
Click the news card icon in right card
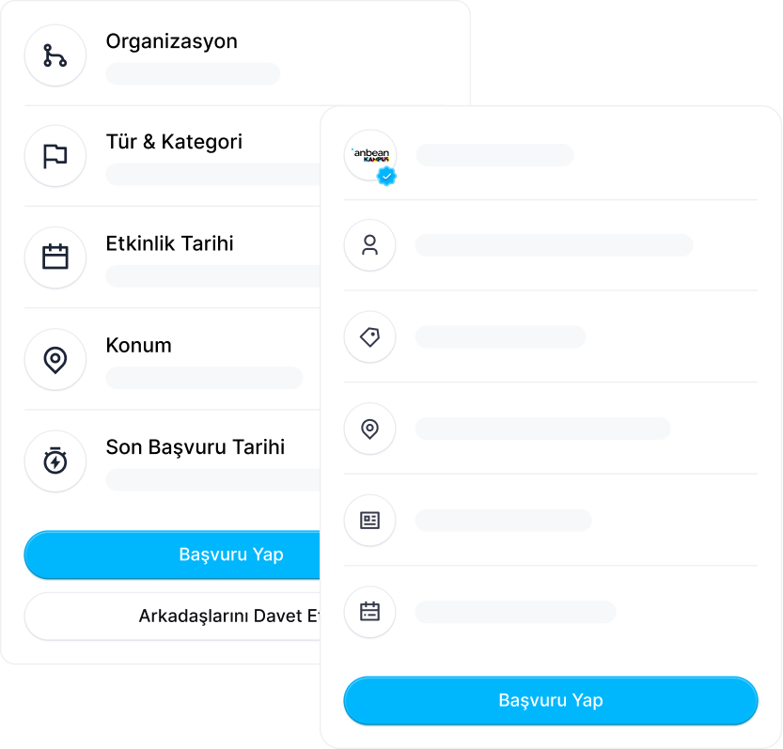click(x=370, y=521)
